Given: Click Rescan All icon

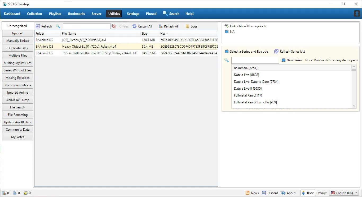Looking at the screenshot, I should click(x=134, y=26).
